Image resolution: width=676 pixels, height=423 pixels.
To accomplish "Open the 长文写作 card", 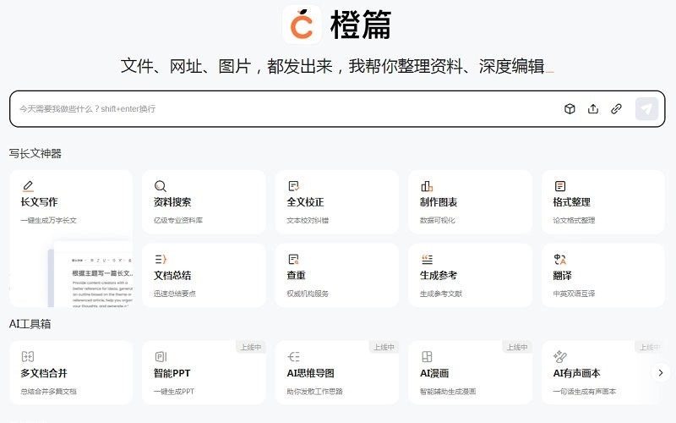I will [71, 203].
